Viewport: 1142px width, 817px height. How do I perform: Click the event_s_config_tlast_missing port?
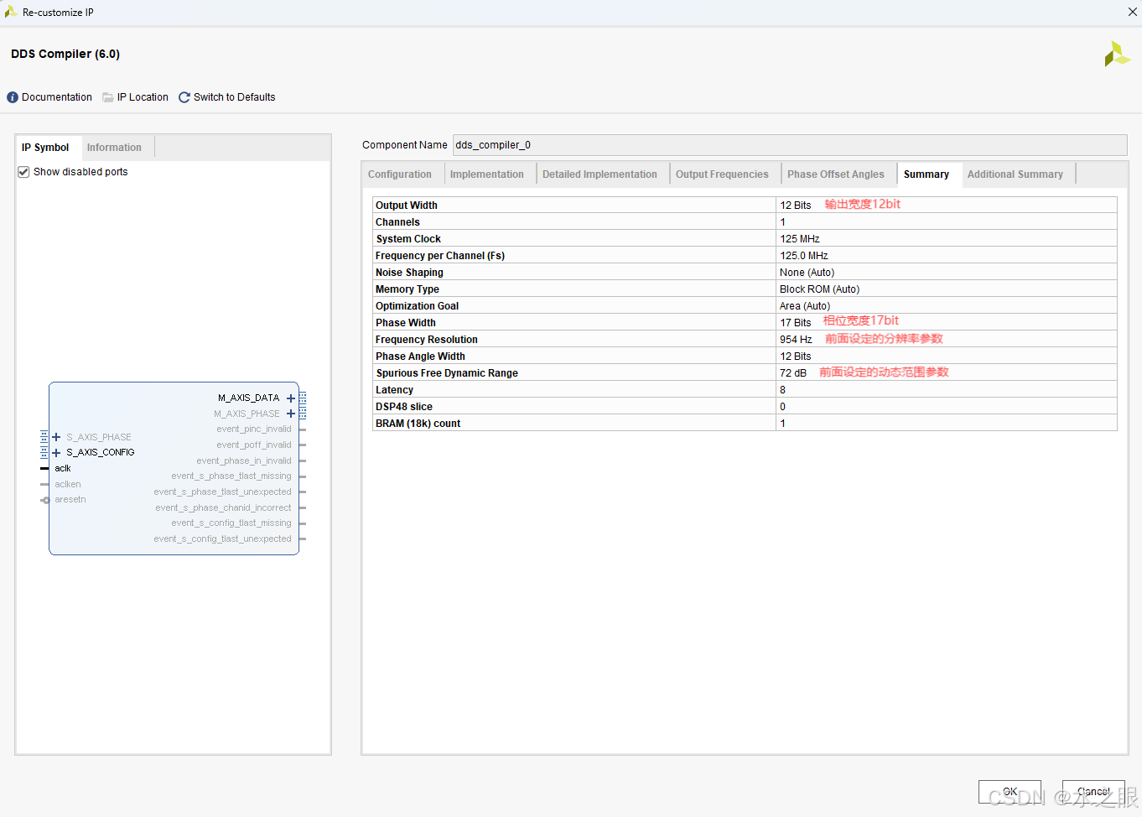[231, 523]
